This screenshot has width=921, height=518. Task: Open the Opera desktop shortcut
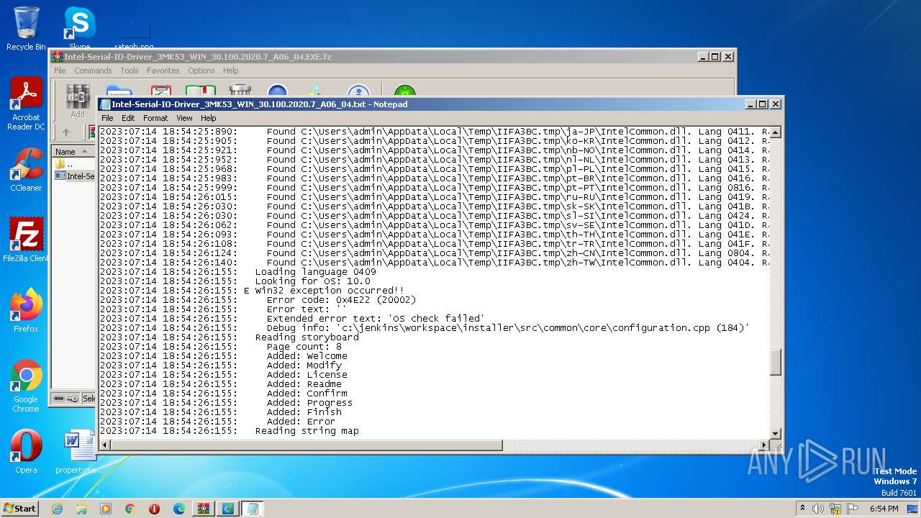click(x=26, y=451)
